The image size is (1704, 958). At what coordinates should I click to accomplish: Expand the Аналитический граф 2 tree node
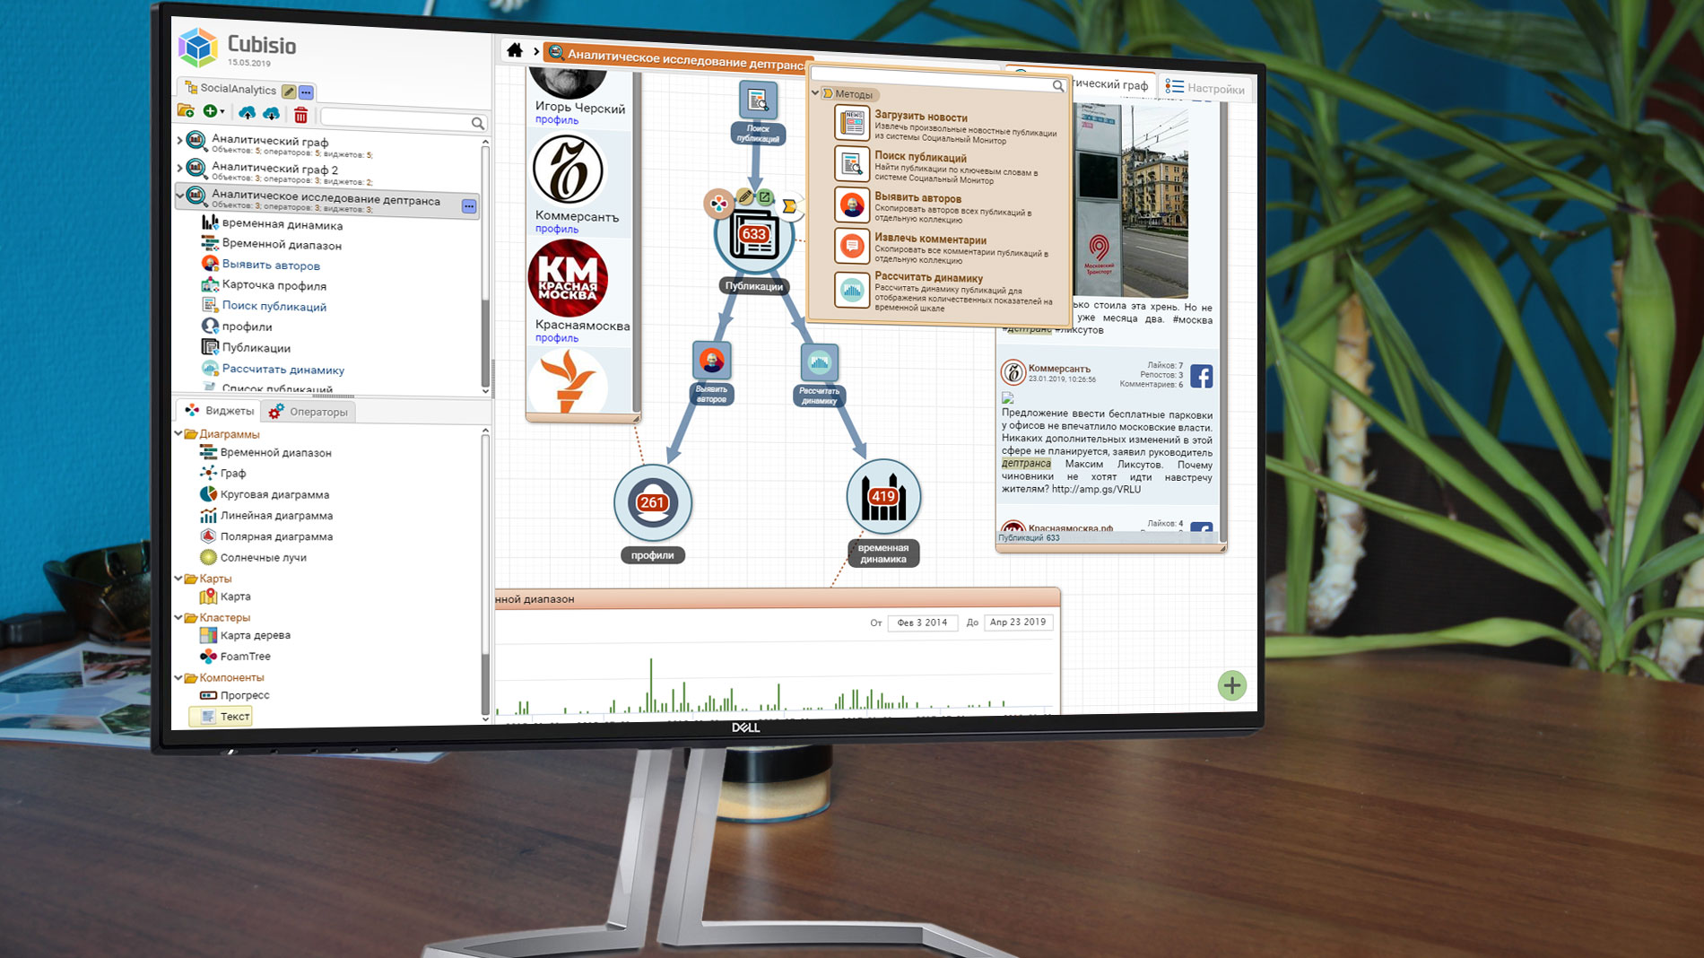(x=179, y=167)
